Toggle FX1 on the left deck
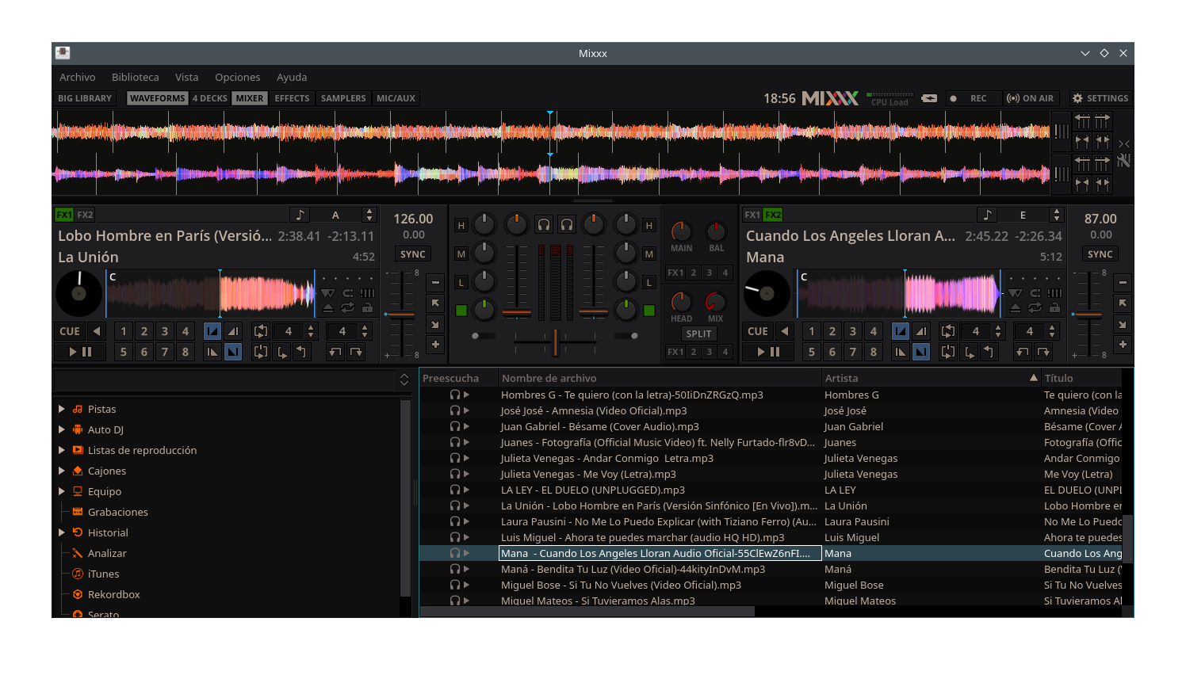The width and height of the screenshot is (1186, 679). (x=64, y=215)
